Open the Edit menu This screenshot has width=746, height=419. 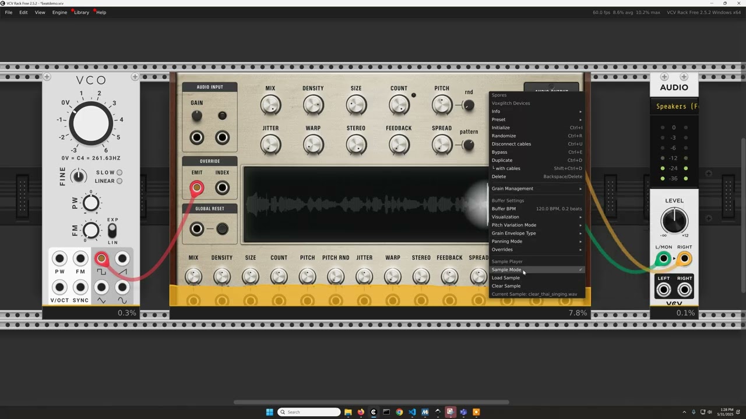(x=23, y=12)
